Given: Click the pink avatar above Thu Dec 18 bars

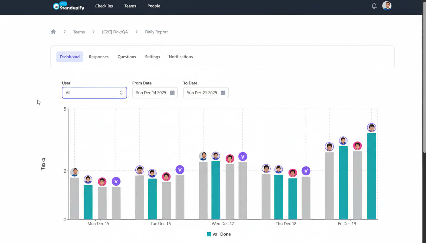Looking at the screenshot, I should coord(293,173).
